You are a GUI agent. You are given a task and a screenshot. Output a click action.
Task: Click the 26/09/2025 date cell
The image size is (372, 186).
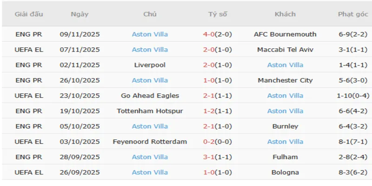(80, 173)
